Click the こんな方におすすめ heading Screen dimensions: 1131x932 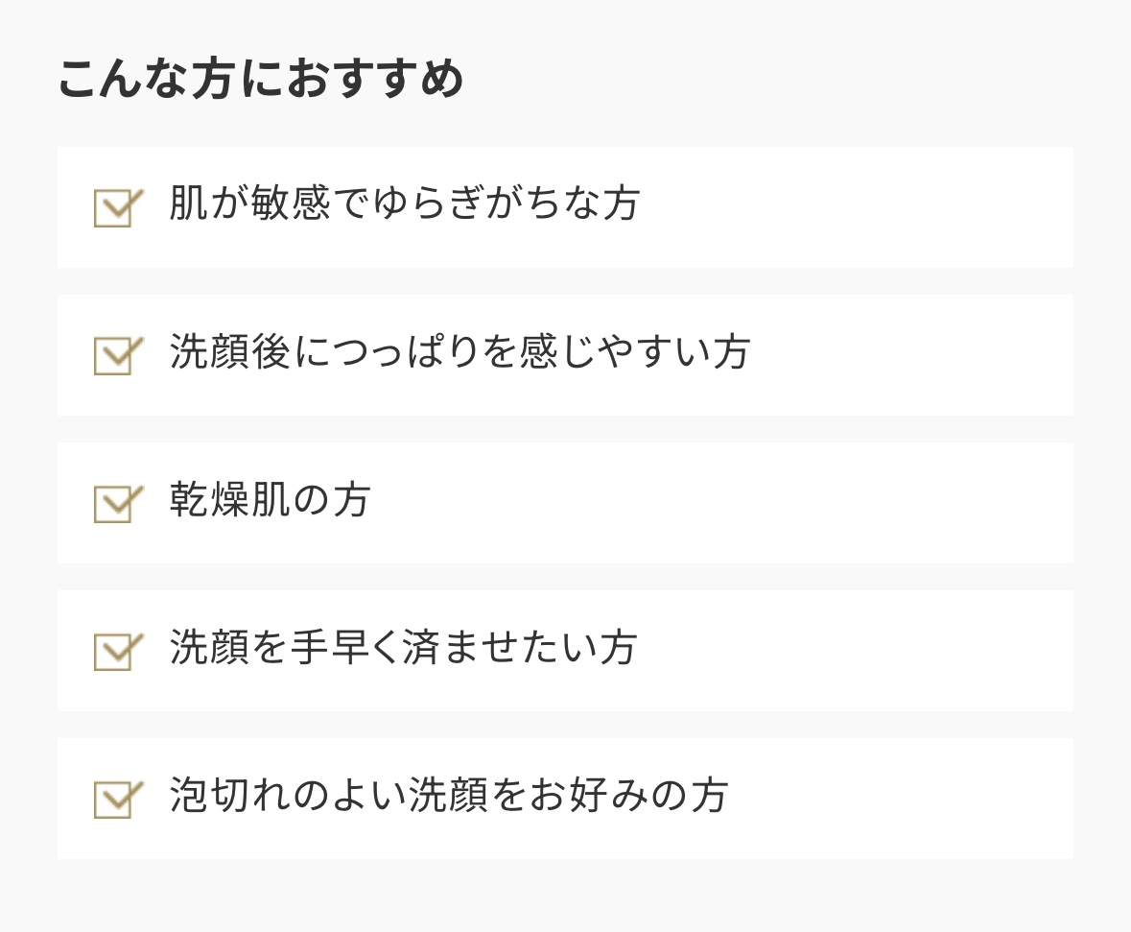tap(261, 80)
